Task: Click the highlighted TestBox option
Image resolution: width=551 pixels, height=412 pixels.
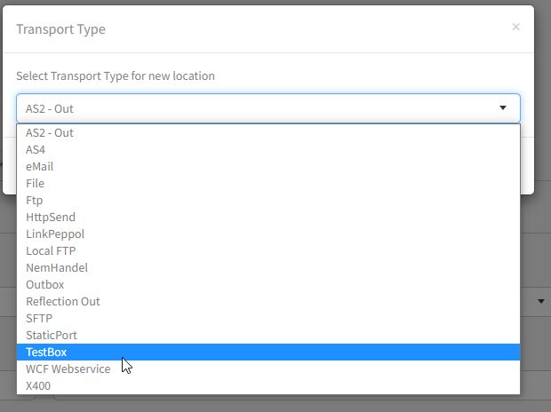Action: (46, 353)
